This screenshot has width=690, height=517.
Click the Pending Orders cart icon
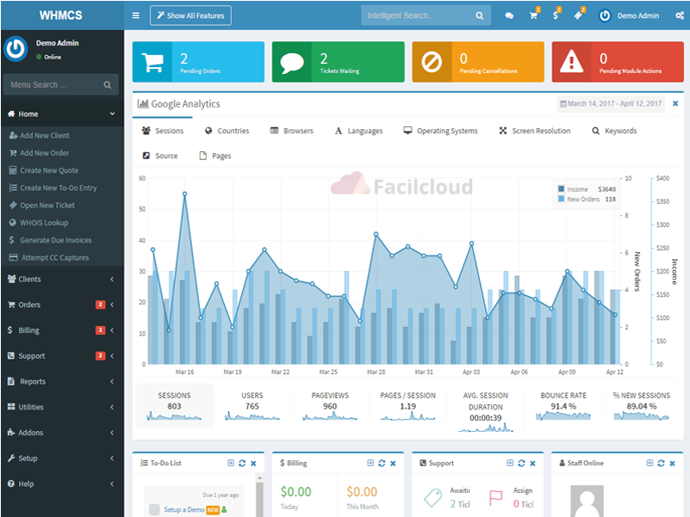(152, 62)
